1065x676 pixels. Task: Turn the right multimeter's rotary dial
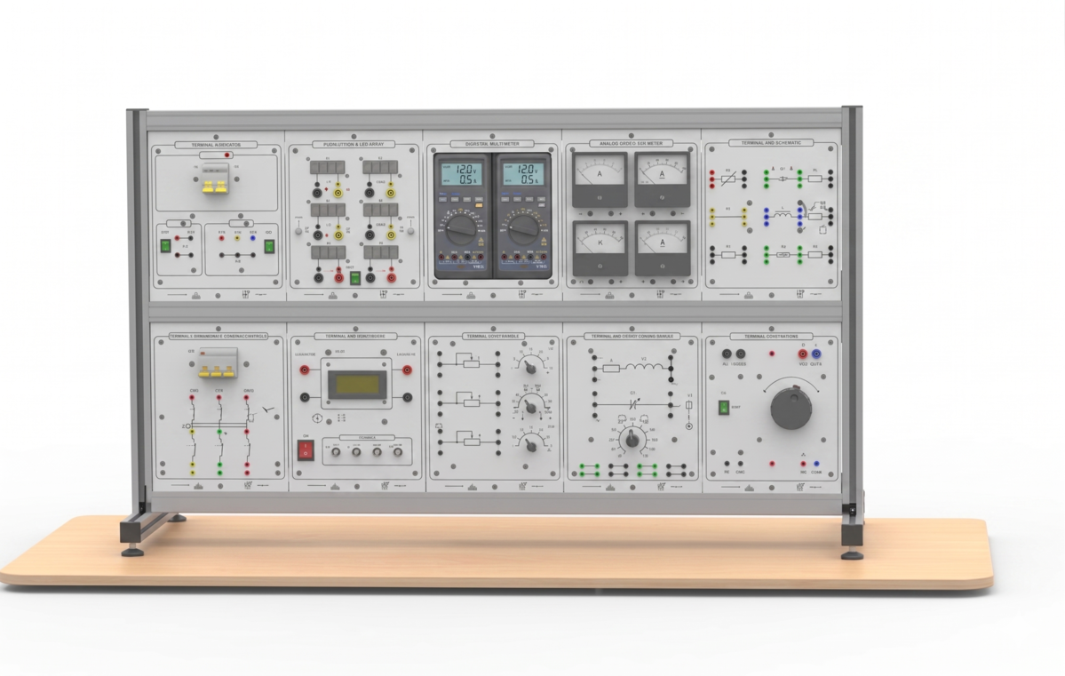[522, 229]
